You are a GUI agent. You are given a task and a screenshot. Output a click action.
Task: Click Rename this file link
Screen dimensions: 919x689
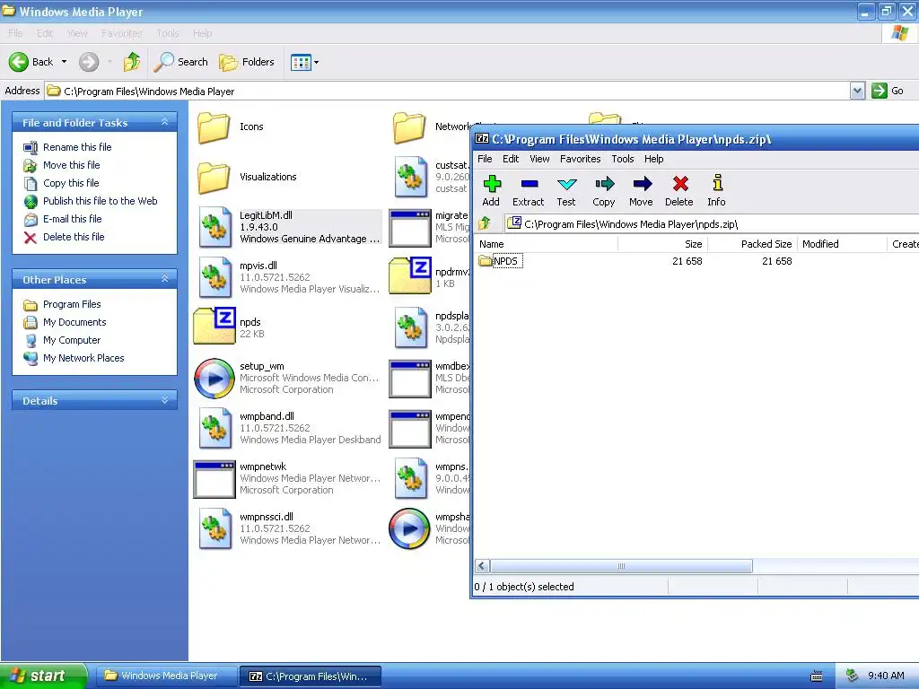pyautogui.click(x=77, y=147)
